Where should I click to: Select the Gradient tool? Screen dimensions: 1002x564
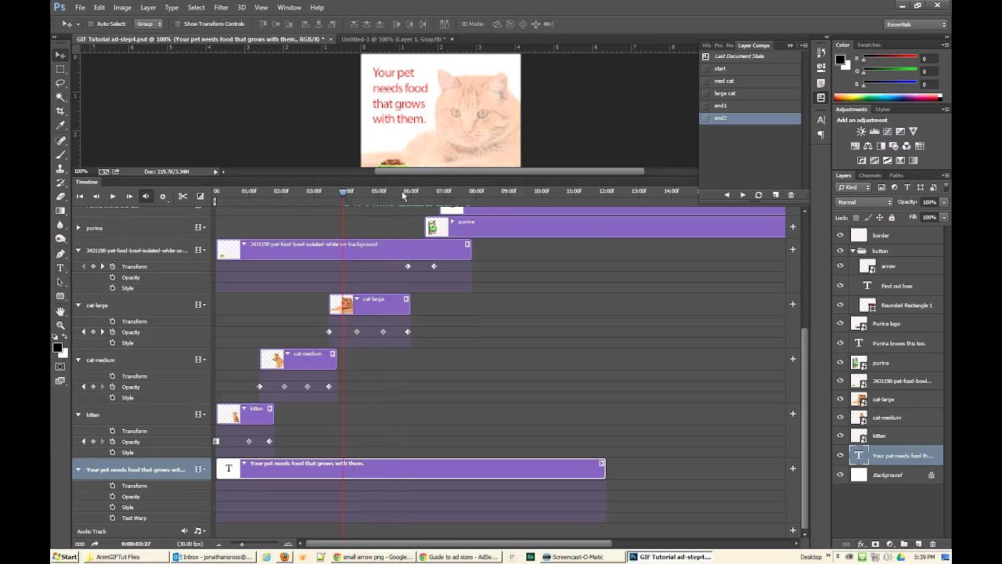coord(60,211)
